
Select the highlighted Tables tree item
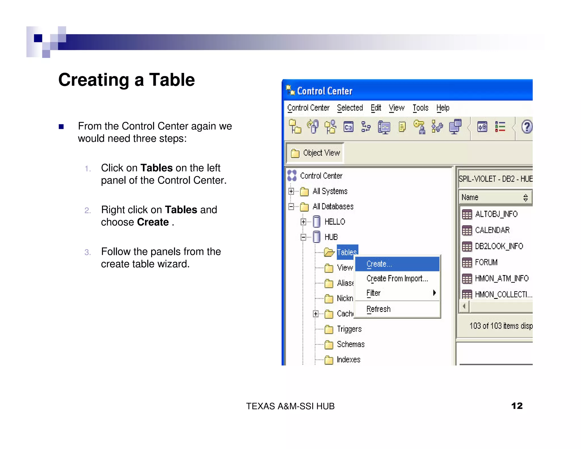point(347,252)
